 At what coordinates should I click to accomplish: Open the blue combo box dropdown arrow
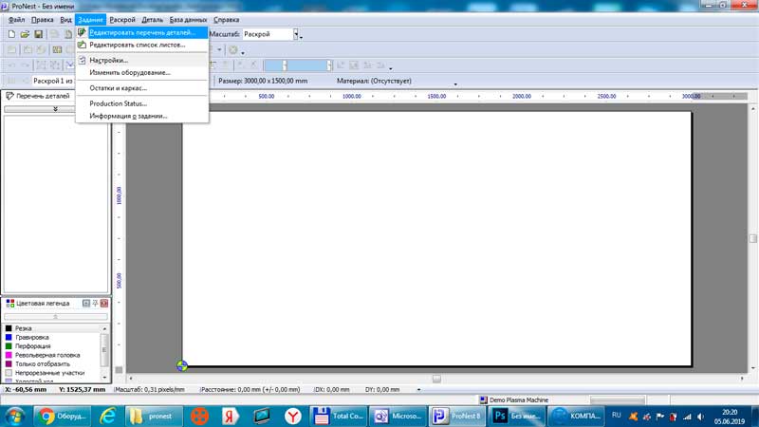(329, 65)
